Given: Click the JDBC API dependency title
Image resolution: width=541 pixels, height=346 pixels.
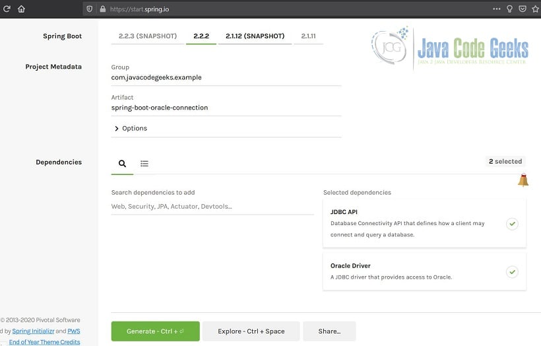Looking at the screenshot, I should click(344, 212).
